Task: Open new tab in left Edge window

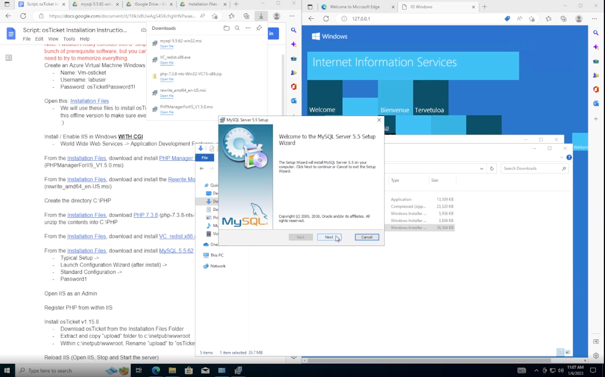Action: click(236, 4)
